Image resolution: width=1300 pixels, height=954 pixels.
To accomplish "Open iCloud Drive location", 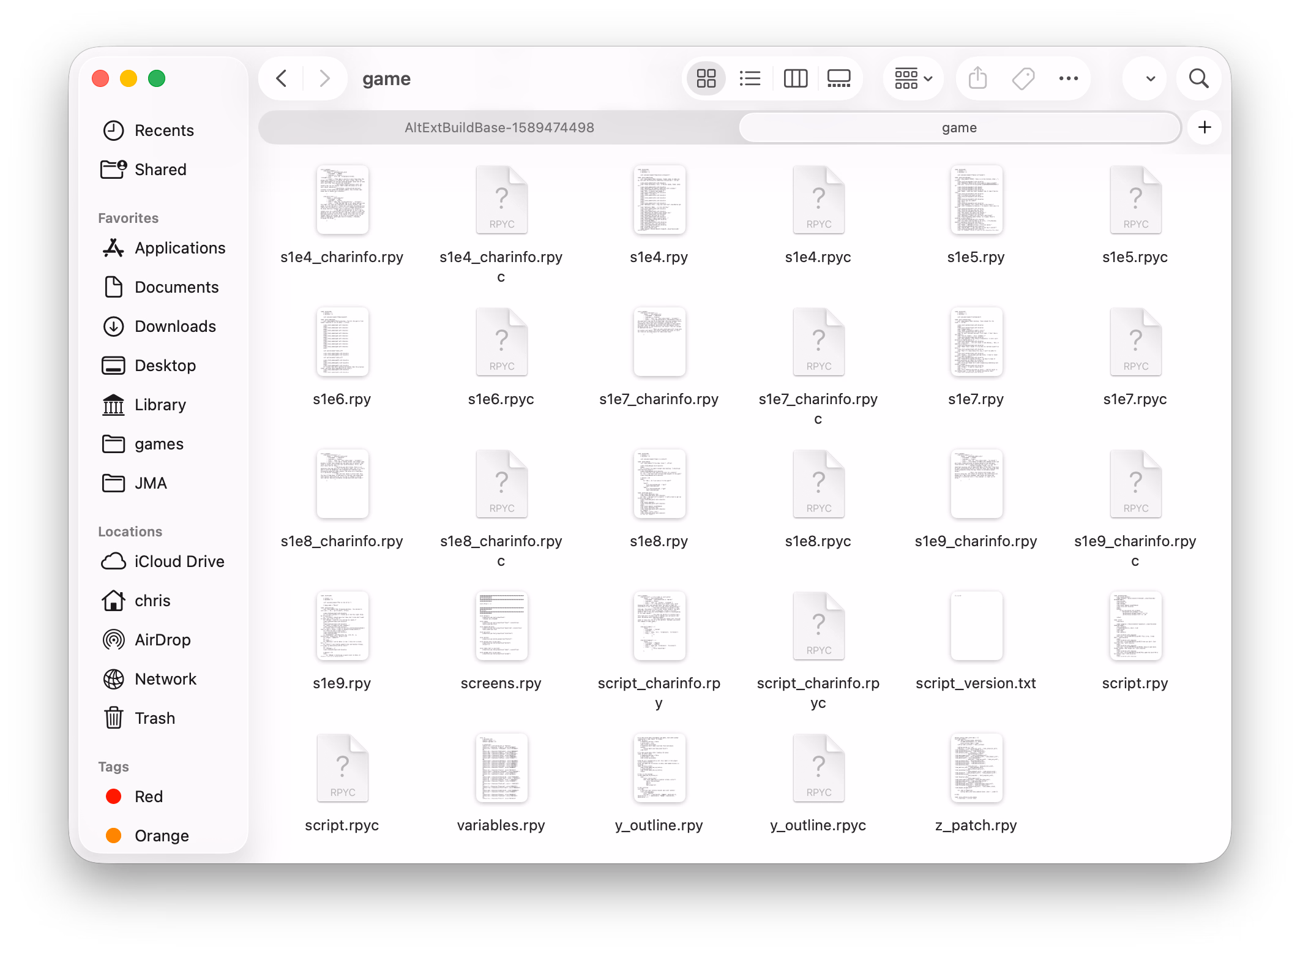I will pos(179,562).
